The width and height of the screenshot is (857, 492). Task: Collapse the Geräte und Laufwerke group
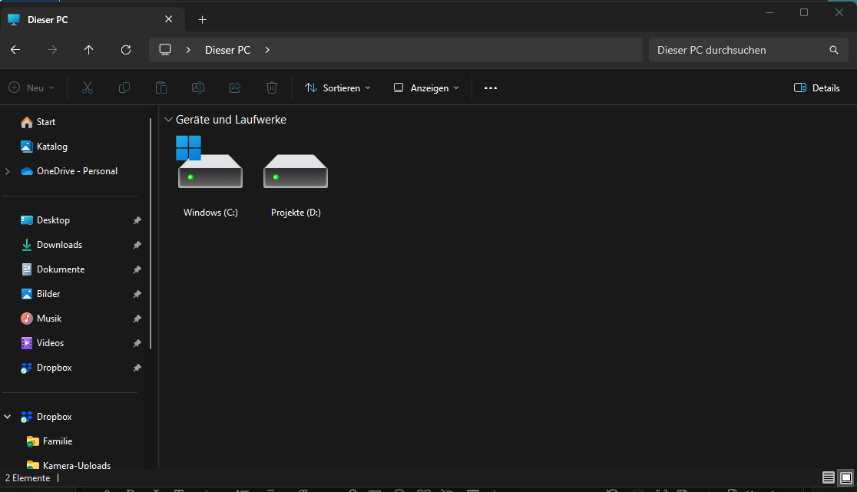click(x=168, y=120)
